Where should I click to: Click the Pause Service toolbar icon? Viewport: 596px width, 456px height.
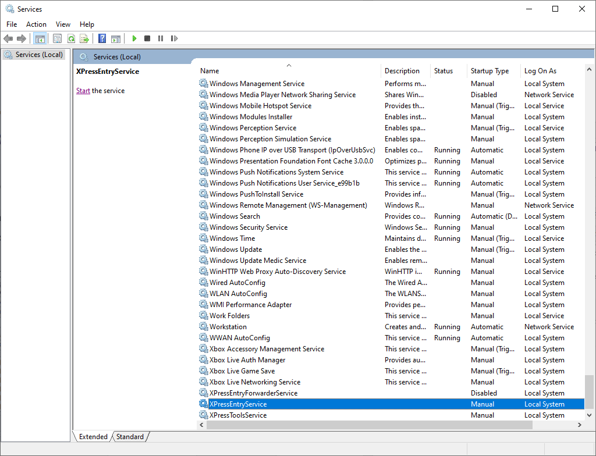[x=161, y=38]
